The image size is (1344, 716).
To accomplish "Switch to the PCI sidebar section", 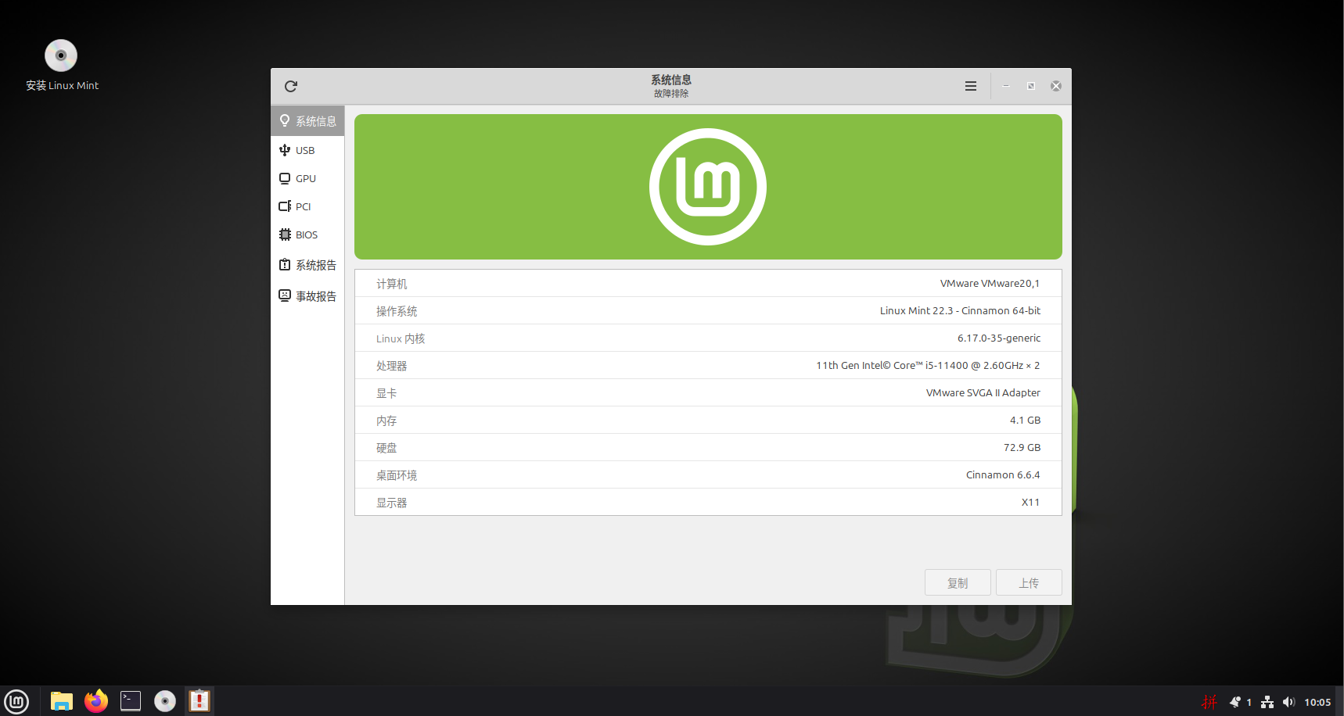I will tap(307, 206).
